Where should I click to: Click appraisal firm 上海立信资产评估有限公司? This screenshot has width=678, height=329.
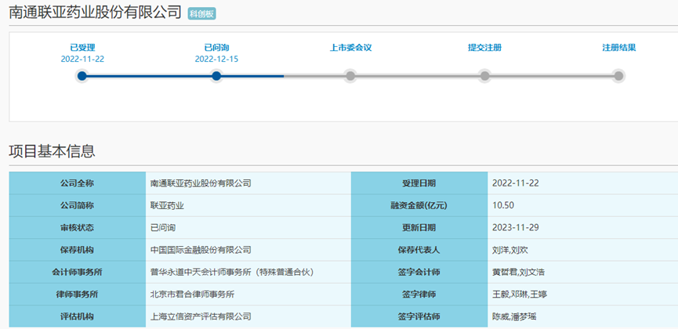pyautogui.click(x=201, y=316)
